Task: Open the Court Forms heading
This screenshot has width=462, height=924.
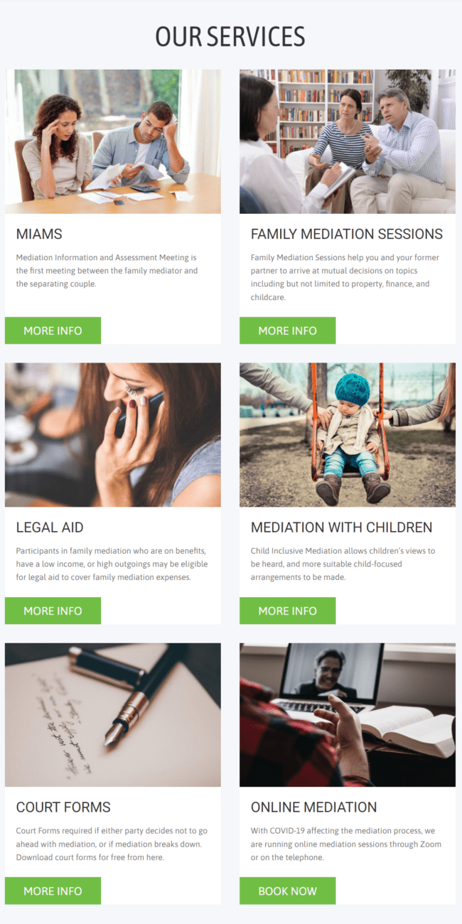Action: [x=63, y=807]
